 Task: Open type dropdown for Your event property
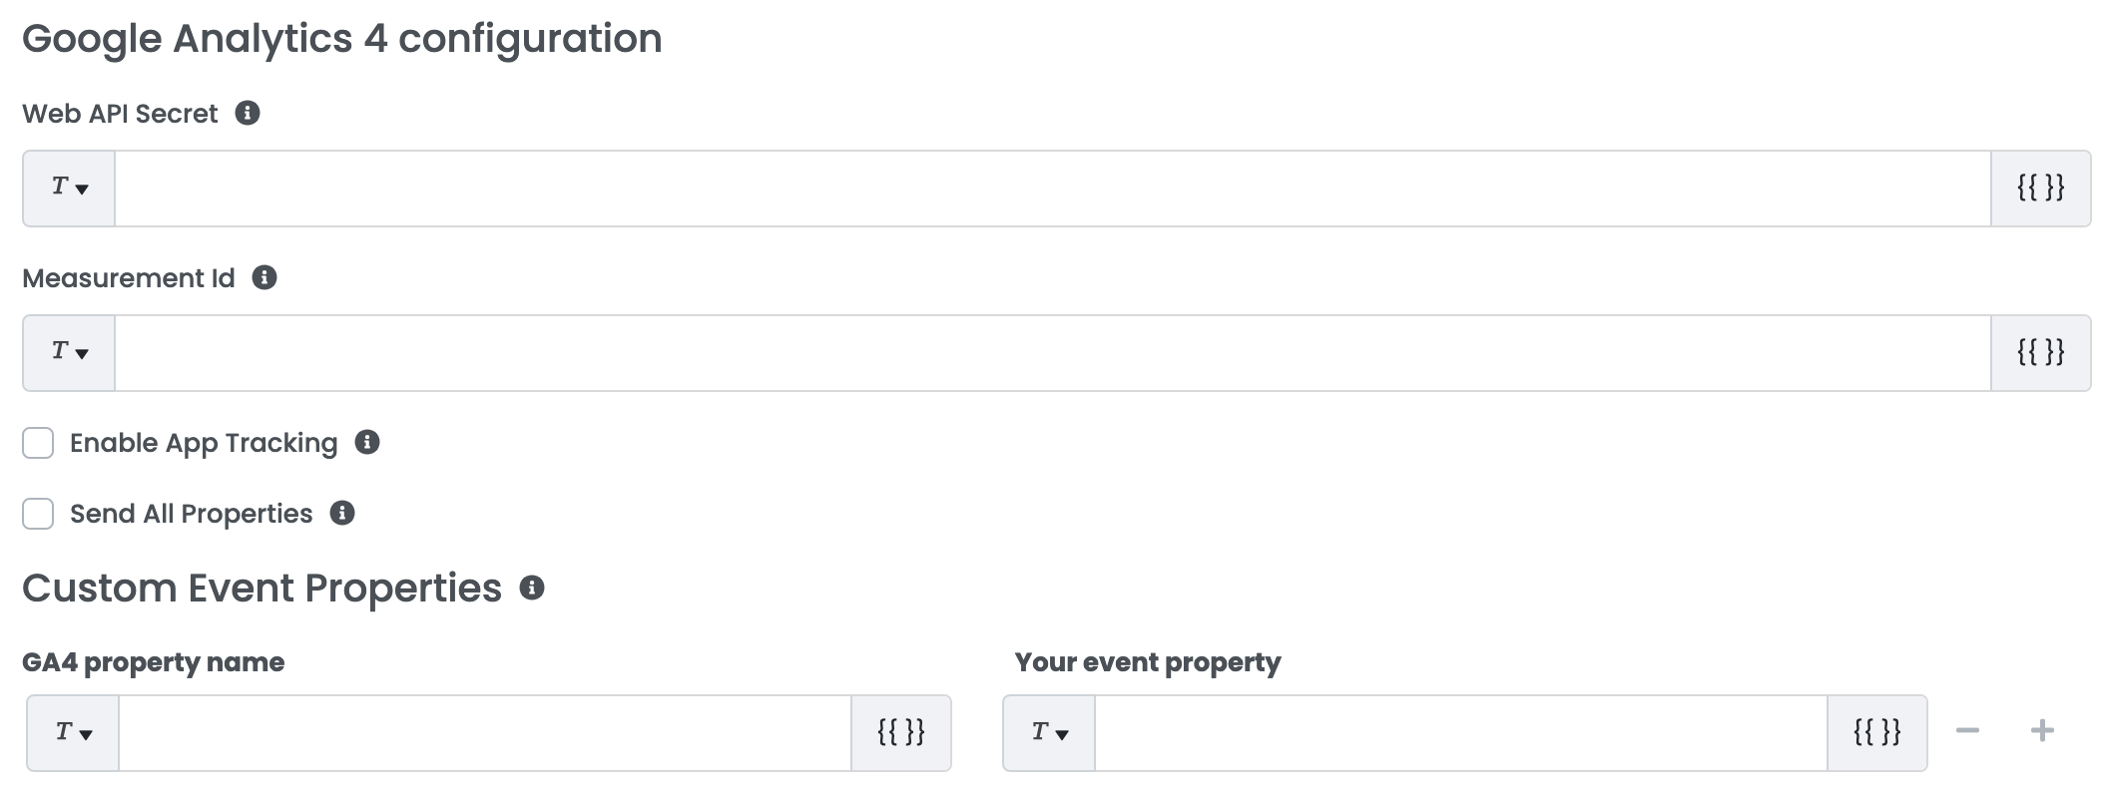(x=1050, y=733)
